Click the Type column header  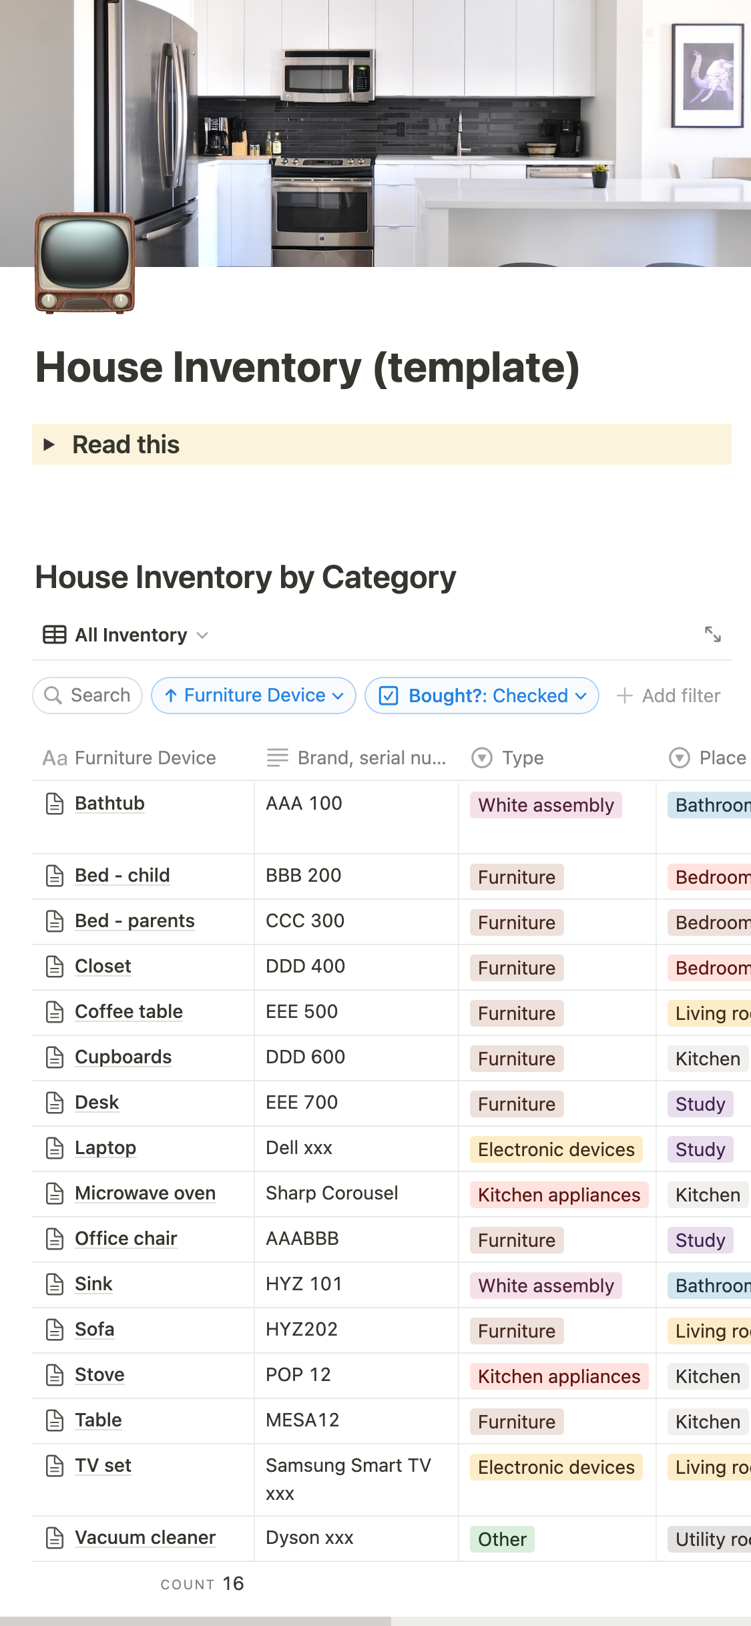click(522, 758)
